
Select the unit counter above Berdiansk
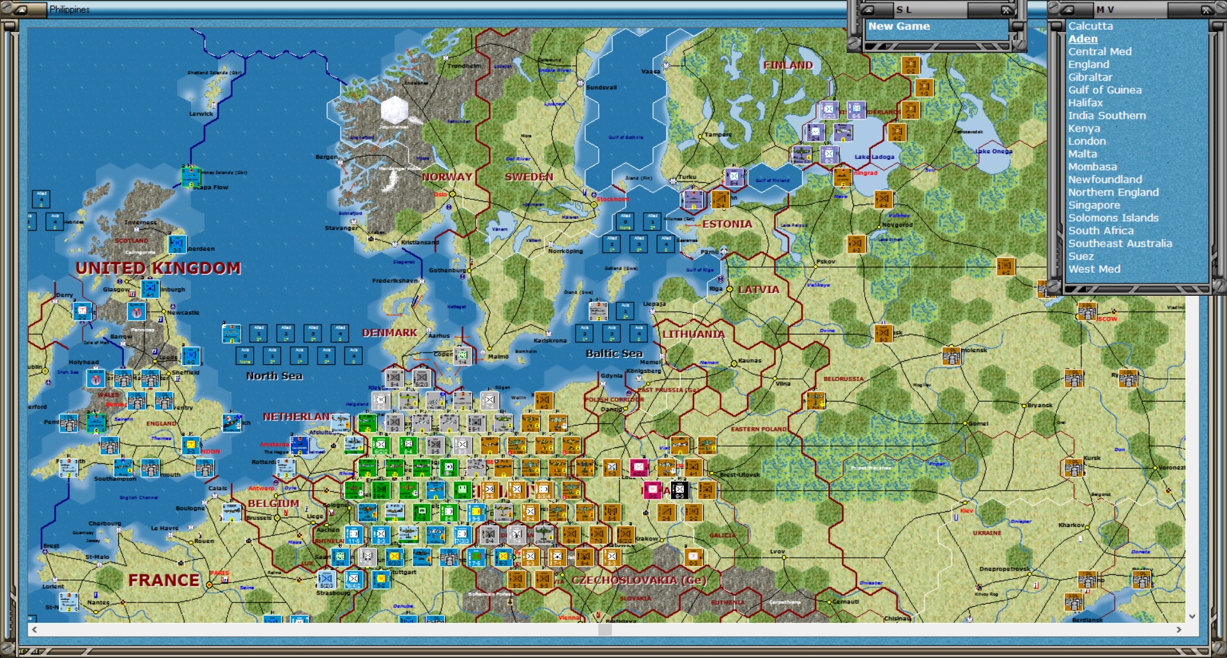pyautogui.click(x=1074, y=602)
